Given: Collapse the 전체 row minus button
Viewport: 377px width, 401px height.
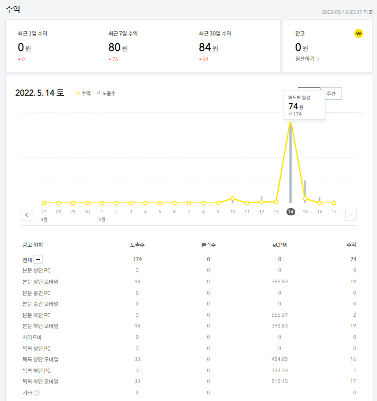Looking at the screenshot, I should 38,259.
